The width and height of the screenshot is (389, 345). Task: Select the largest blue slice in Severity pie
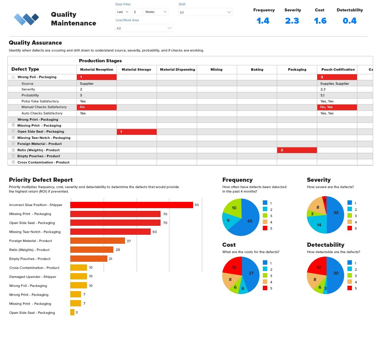click(336, 213)
